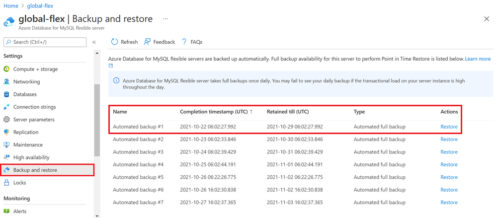Open the ellipsis more options in title
Image resolution: width=496 pixels, height=218 pixels.
[x=165, y=19]
